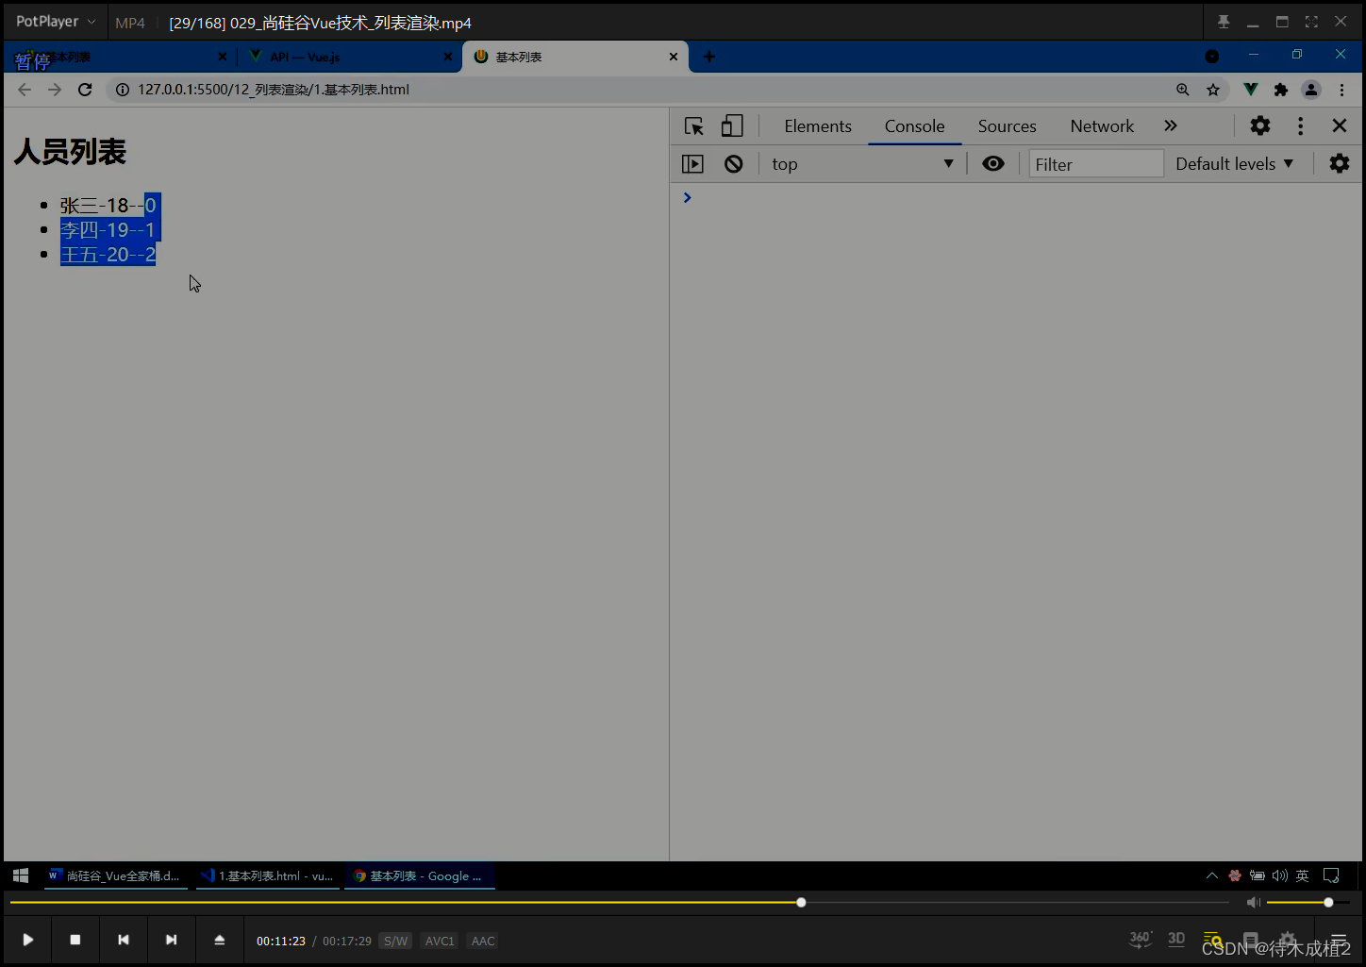Click the console prompt line
The image size is (1366, 967).
click(x=1017, y=198)
